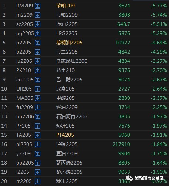Click change -4.64% for 棕榈油2205
Screen dimensions: 169x186
pyautogui.click(x=159, y=43)
